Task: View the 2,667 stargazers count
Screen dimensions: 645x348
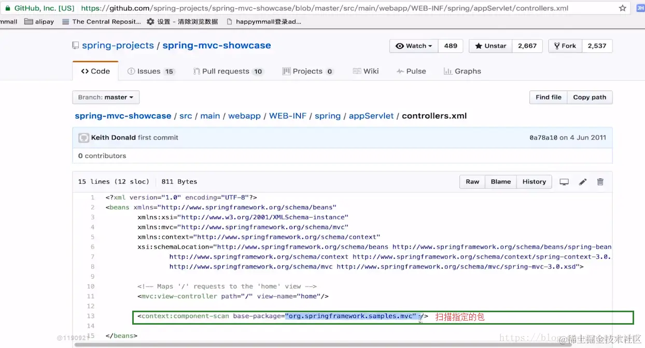Action: coord(527,46)
